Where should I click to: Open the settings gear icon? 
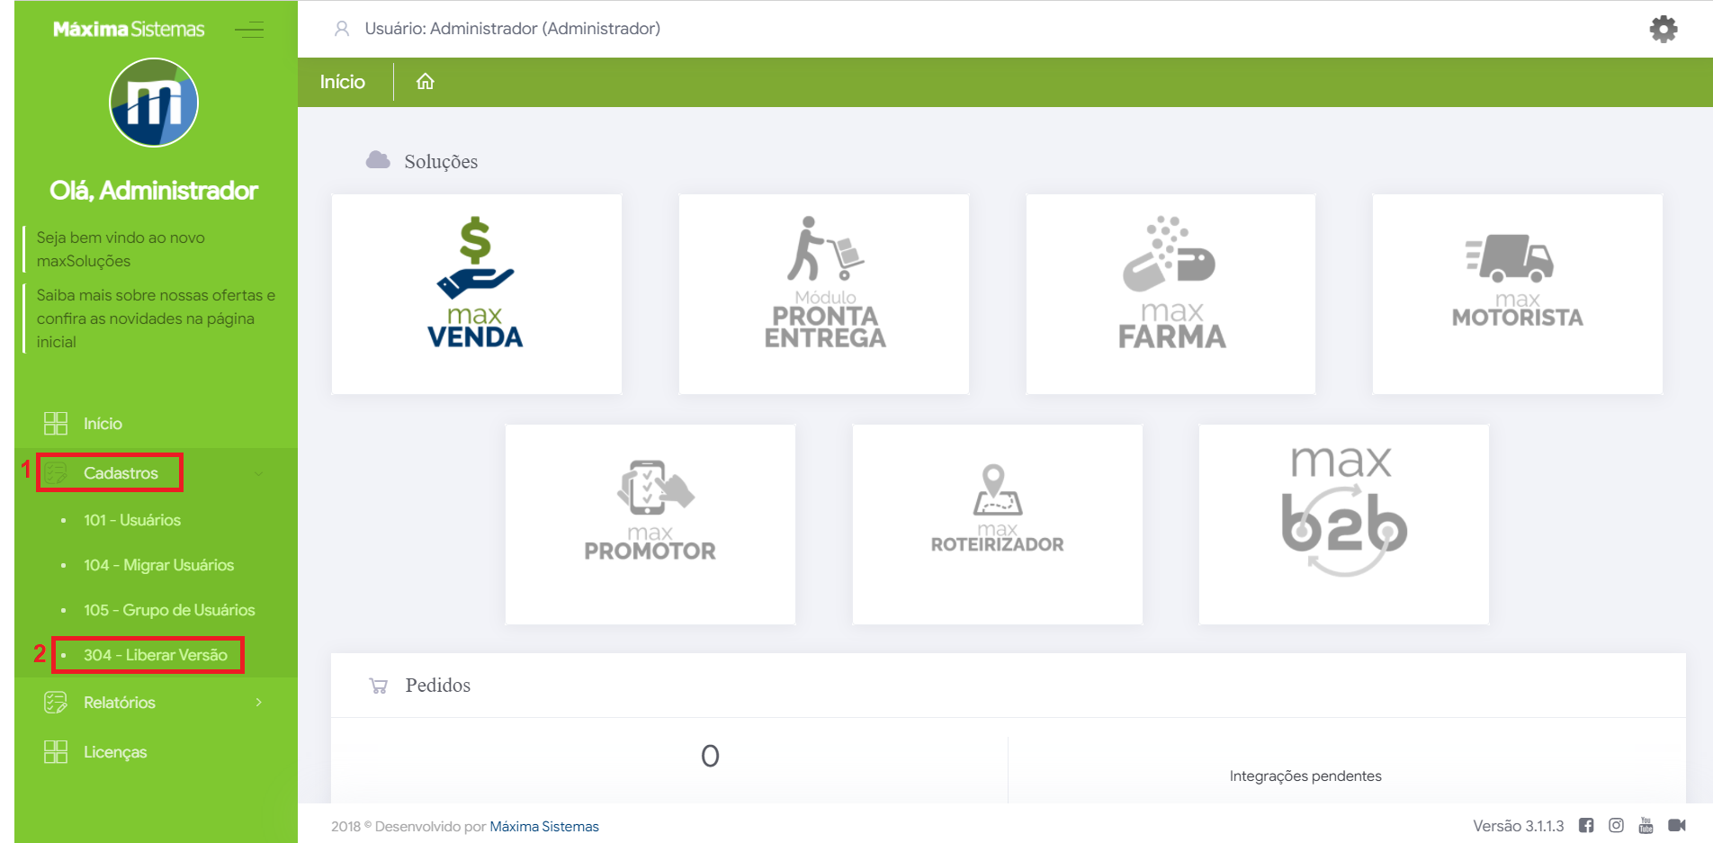coord(1663,29)
